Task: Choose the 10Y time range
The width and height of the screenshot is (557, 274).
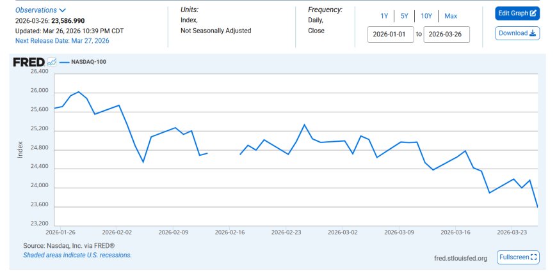Action: pos(426,16)
